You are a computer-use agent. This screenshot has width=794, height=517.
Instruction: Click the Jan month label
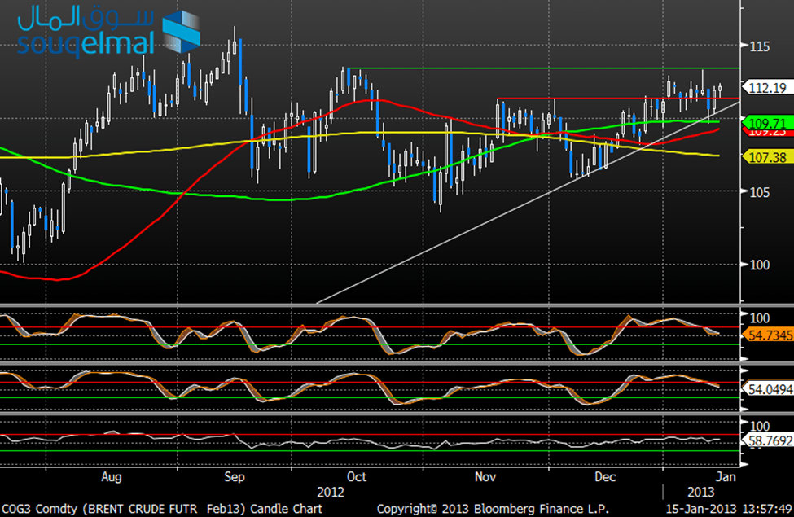pos(726,476)
